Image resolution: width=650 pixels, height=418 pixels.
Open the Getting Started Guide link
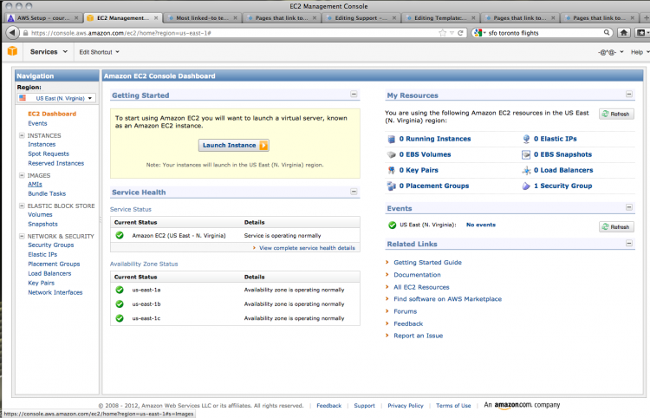427,263
